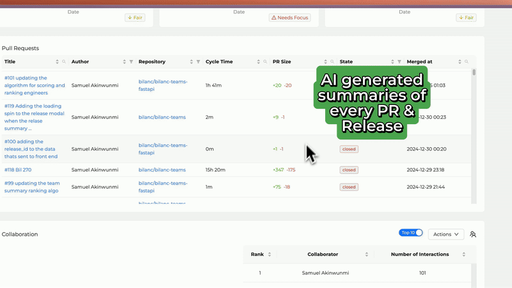Search within the Cycle Time column
Image resolution: width=512 pixels, height=288 pixels.
click(265, 61)
